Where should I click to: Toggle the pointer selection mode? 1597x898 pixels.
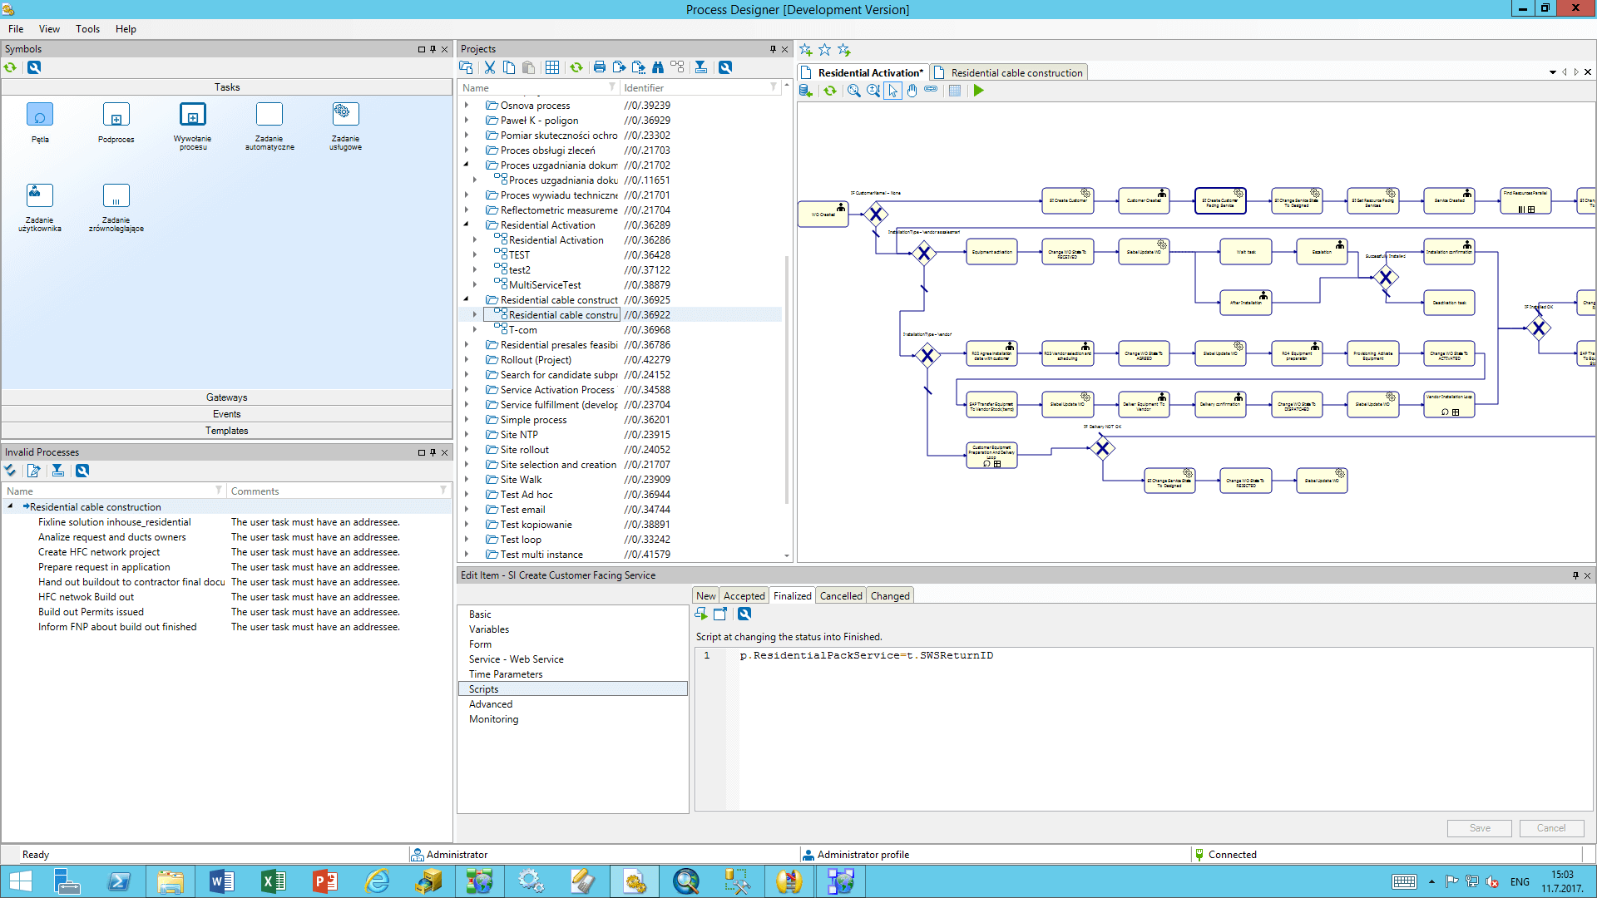(x=892, y=91)
